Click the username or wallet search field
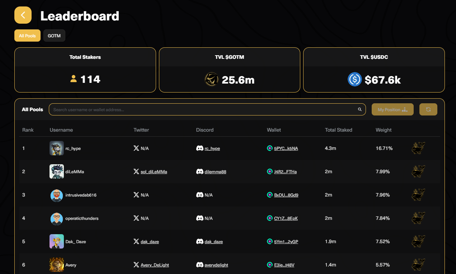 [x=203, y=109]
